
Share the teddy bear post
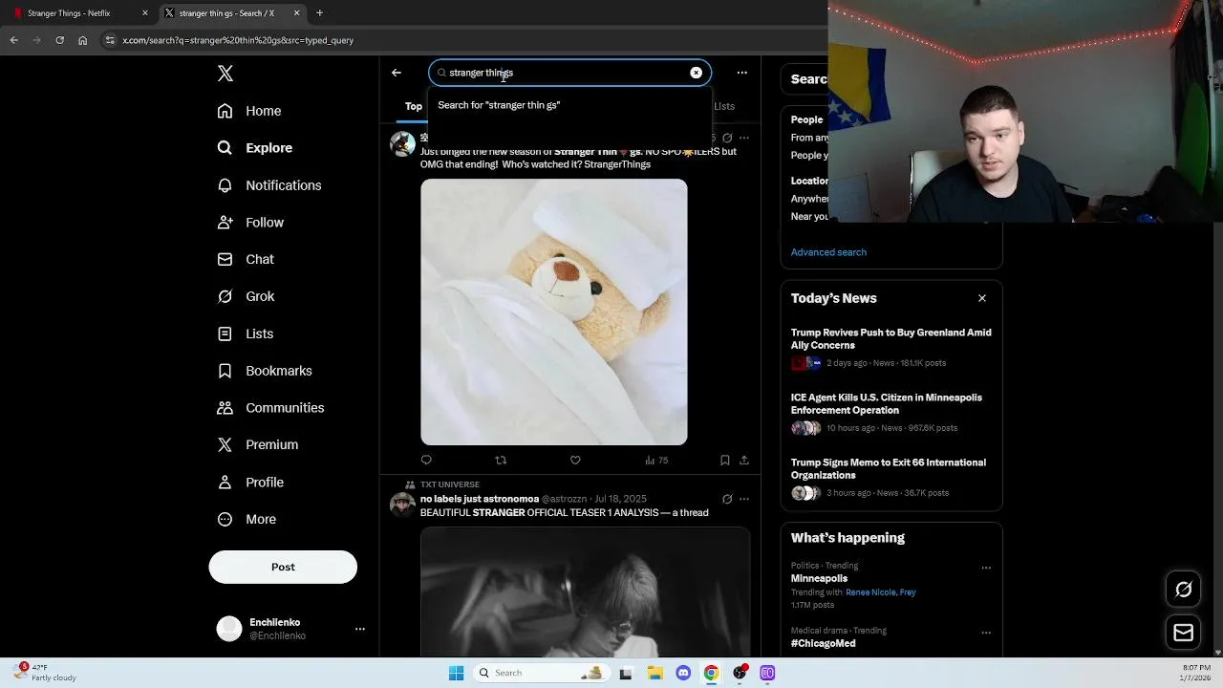click(744, 461)
